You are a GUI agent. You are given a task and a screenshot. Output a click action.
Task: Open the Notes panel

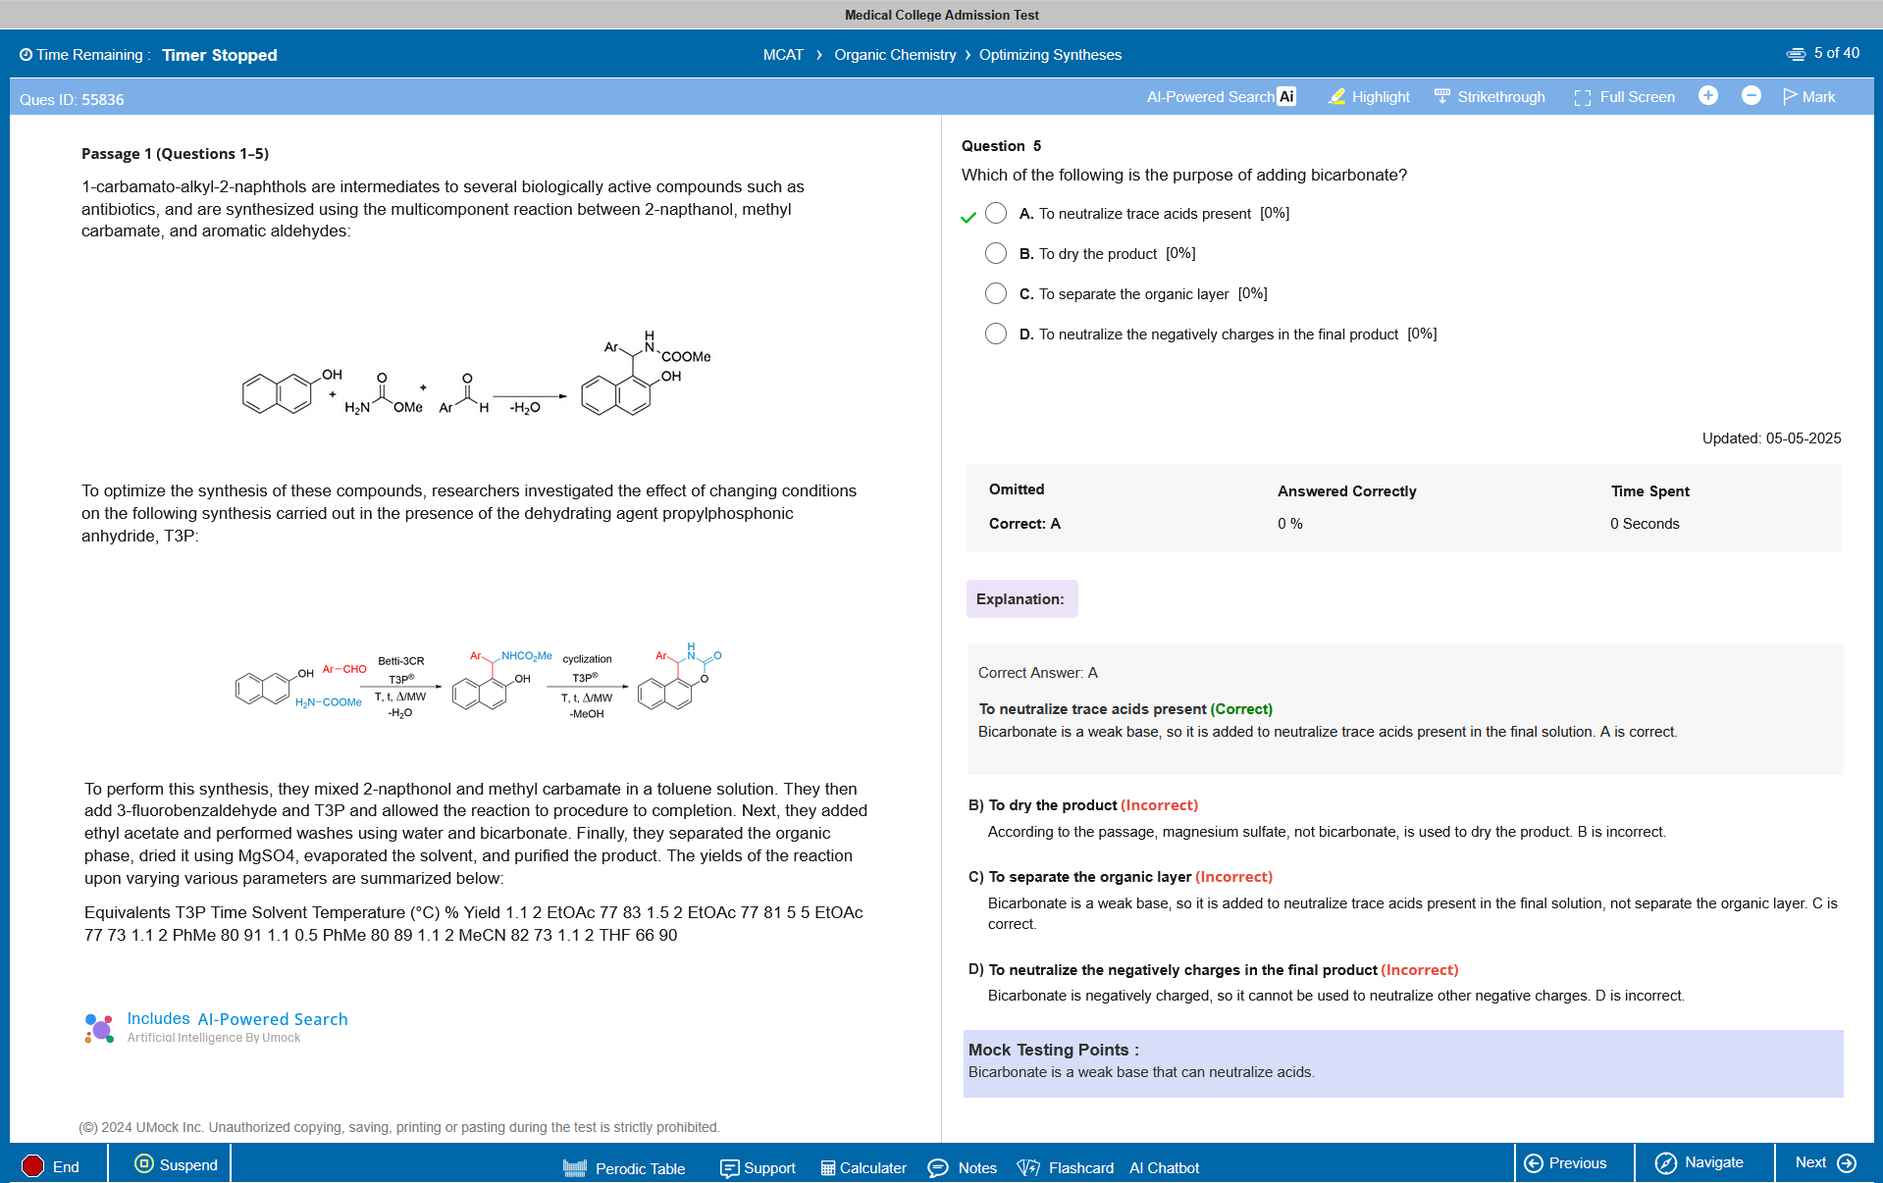tap(963, 1167)
